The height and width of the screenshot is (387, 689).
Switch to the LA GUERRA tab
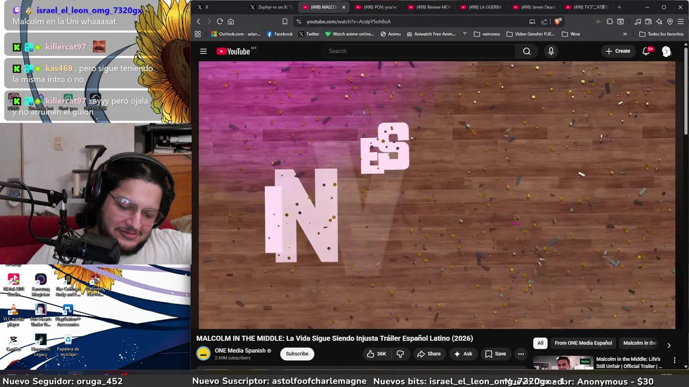point(482,7)
